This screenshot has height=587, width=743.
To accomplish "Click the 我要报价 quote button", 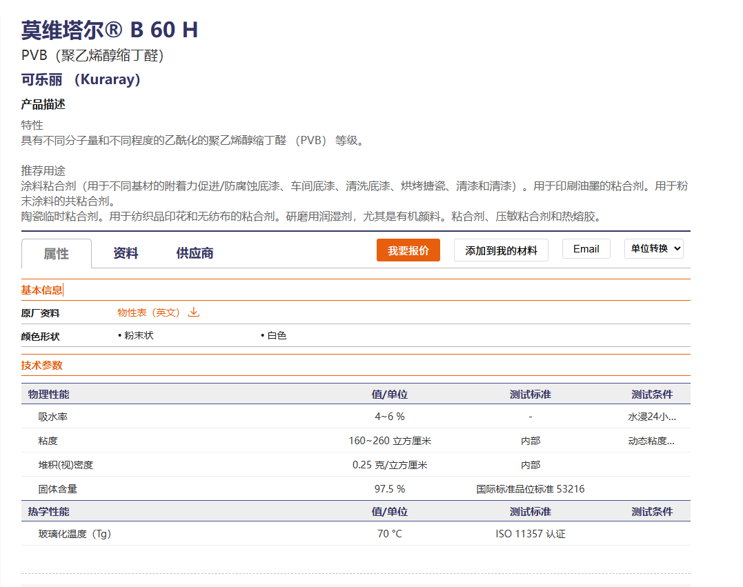I will tap(408, 250).
